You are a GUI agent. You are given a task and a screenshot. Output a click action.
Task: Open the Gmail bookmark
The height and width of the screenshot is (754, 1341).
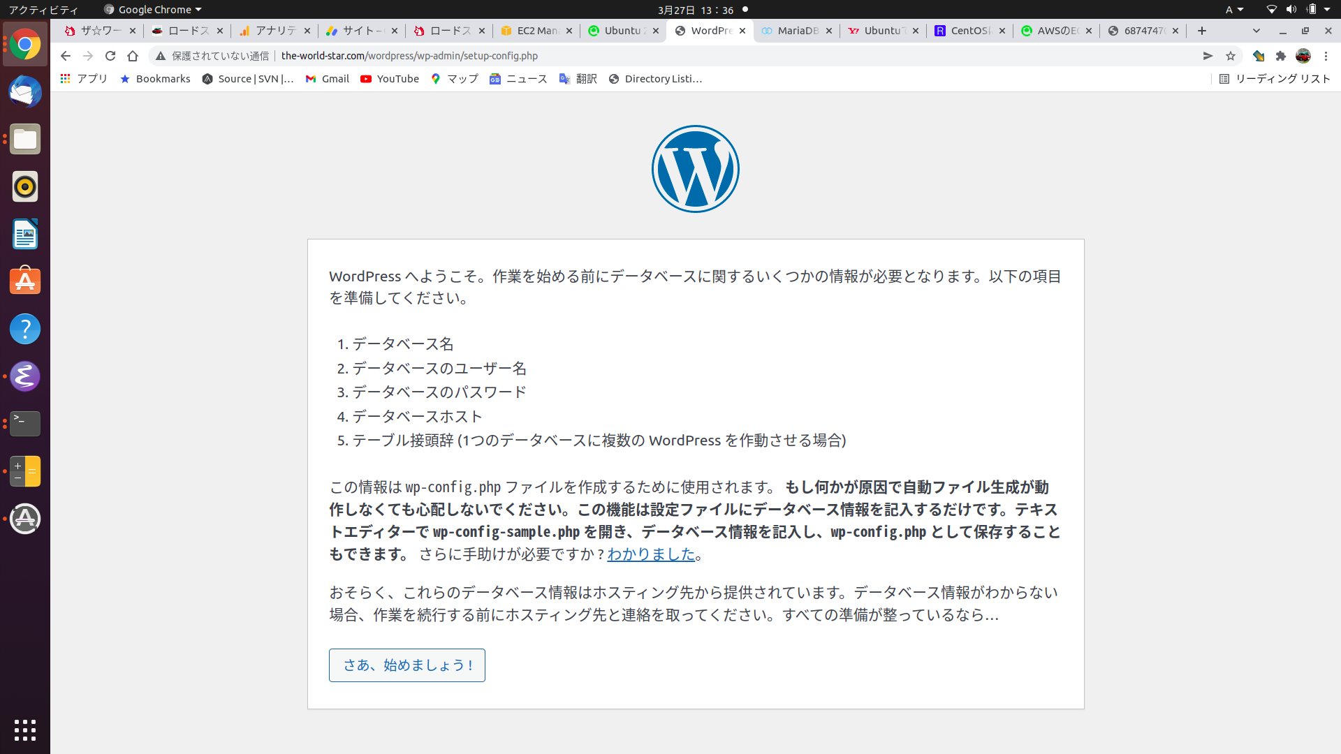pos(328,79)
